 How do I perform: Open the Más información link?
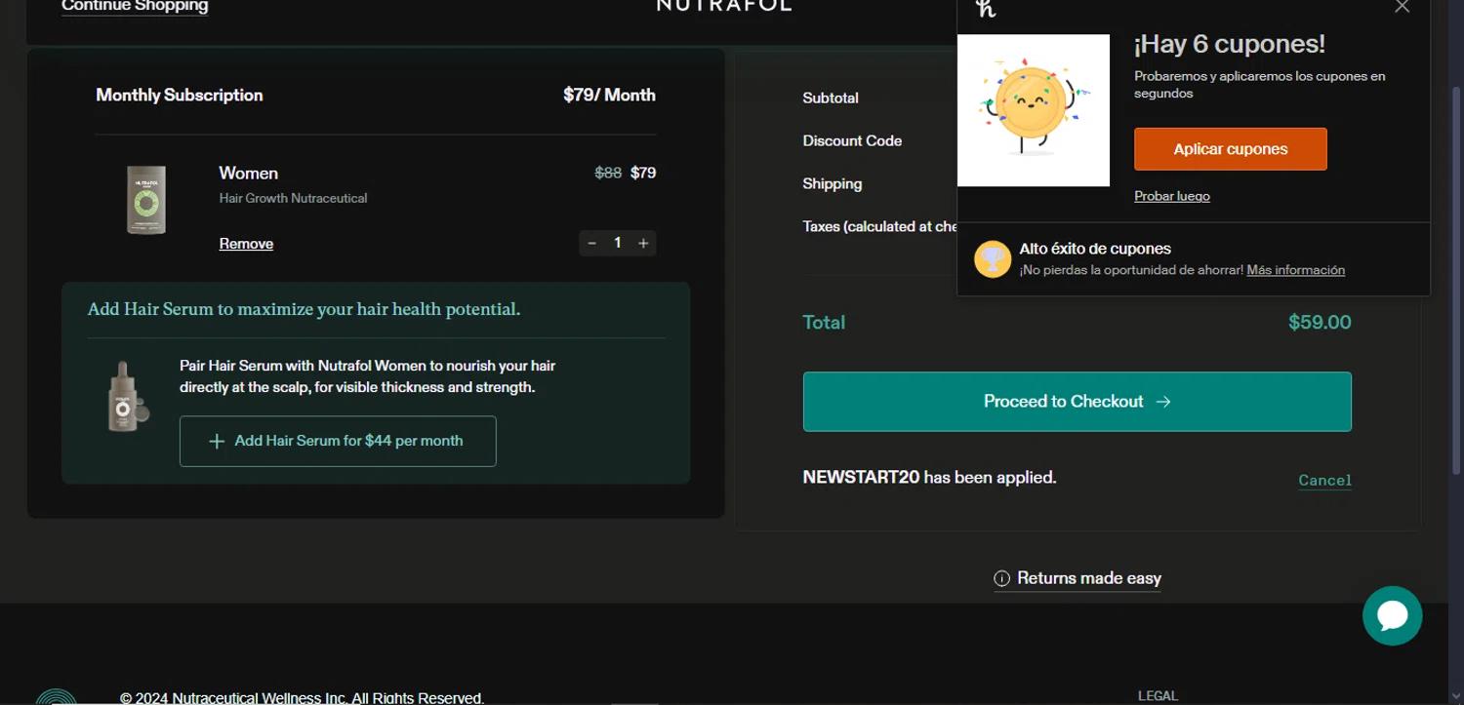[1295, 270]
